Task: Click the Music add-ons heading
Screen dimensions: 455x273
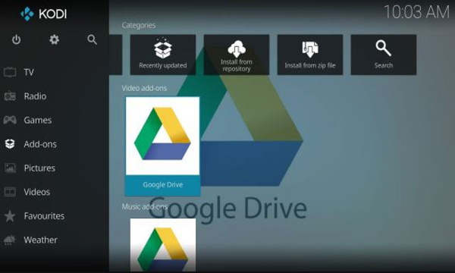Action: click(145, 206)
